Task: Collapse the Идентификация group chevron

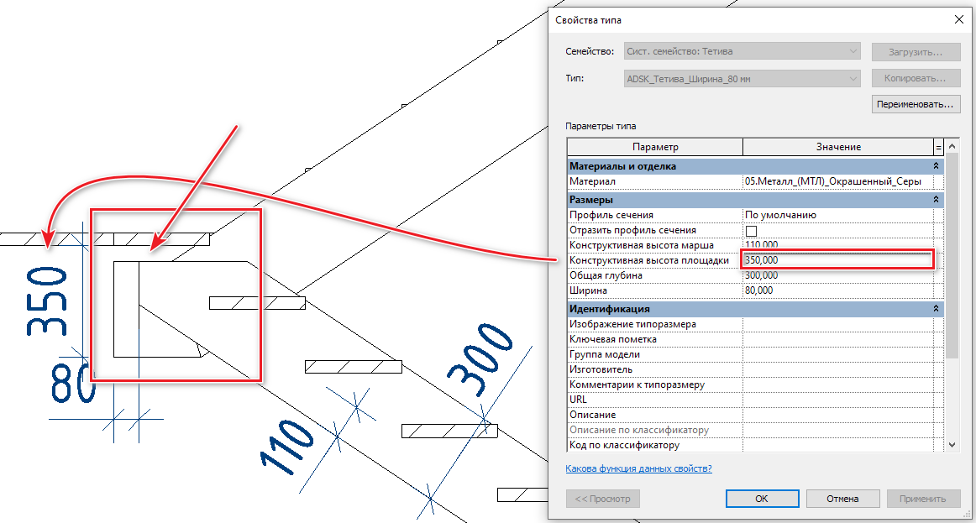Action: coord(936,308)
